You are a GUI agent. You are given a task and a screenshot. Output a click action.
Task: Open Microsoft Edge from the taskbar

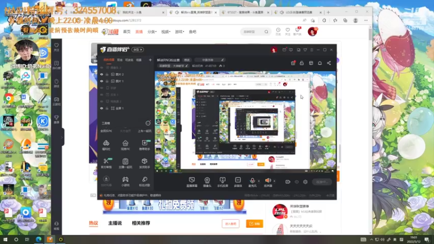tap(39, 239)
